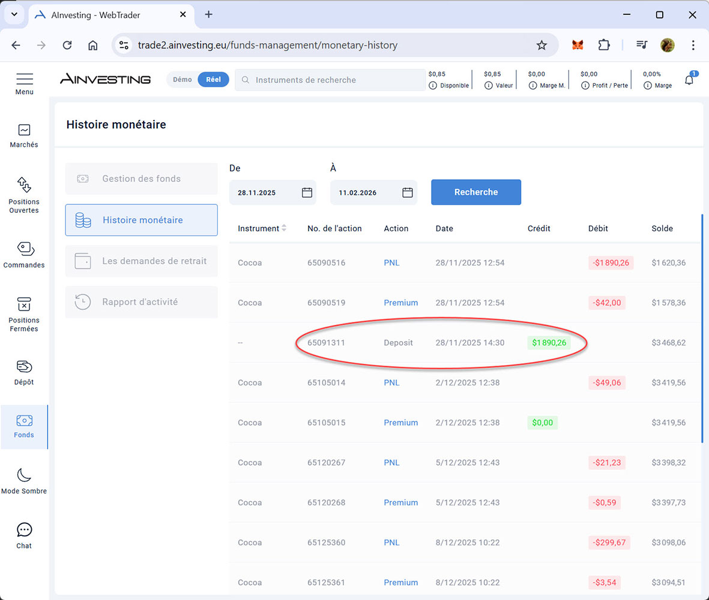Viewport: 709px width, 600px height.
Task: Open Positions Fermées in sidebar
Action: click(x=24, y=304)
